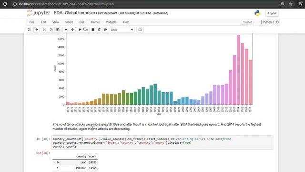Click the 1992 bar in chart
The width and height of the screenshot is (305, 172).
pyautogui.click(x=155, y=94)
